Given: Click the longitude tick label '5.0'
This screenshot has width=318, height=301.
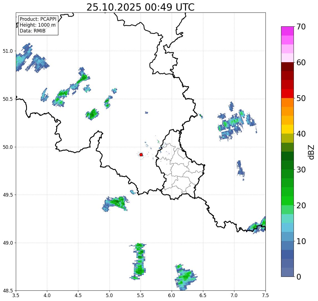Looking at the screenshot, I should coord(109,295).
